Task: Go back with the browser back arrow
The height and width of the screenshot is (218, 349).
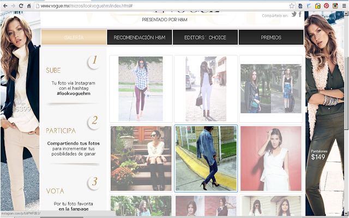Action: pos(5,6)
